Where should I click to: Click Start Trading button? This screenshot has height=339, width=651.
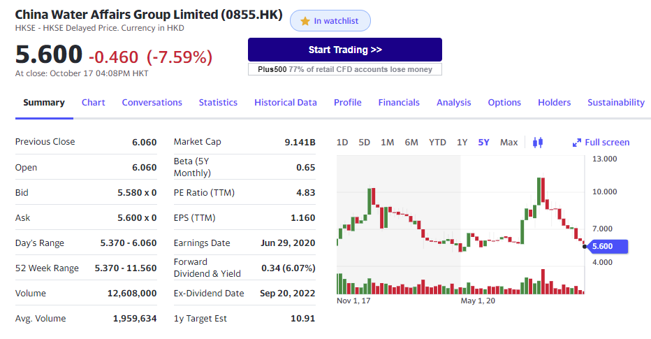click(345, 50)
